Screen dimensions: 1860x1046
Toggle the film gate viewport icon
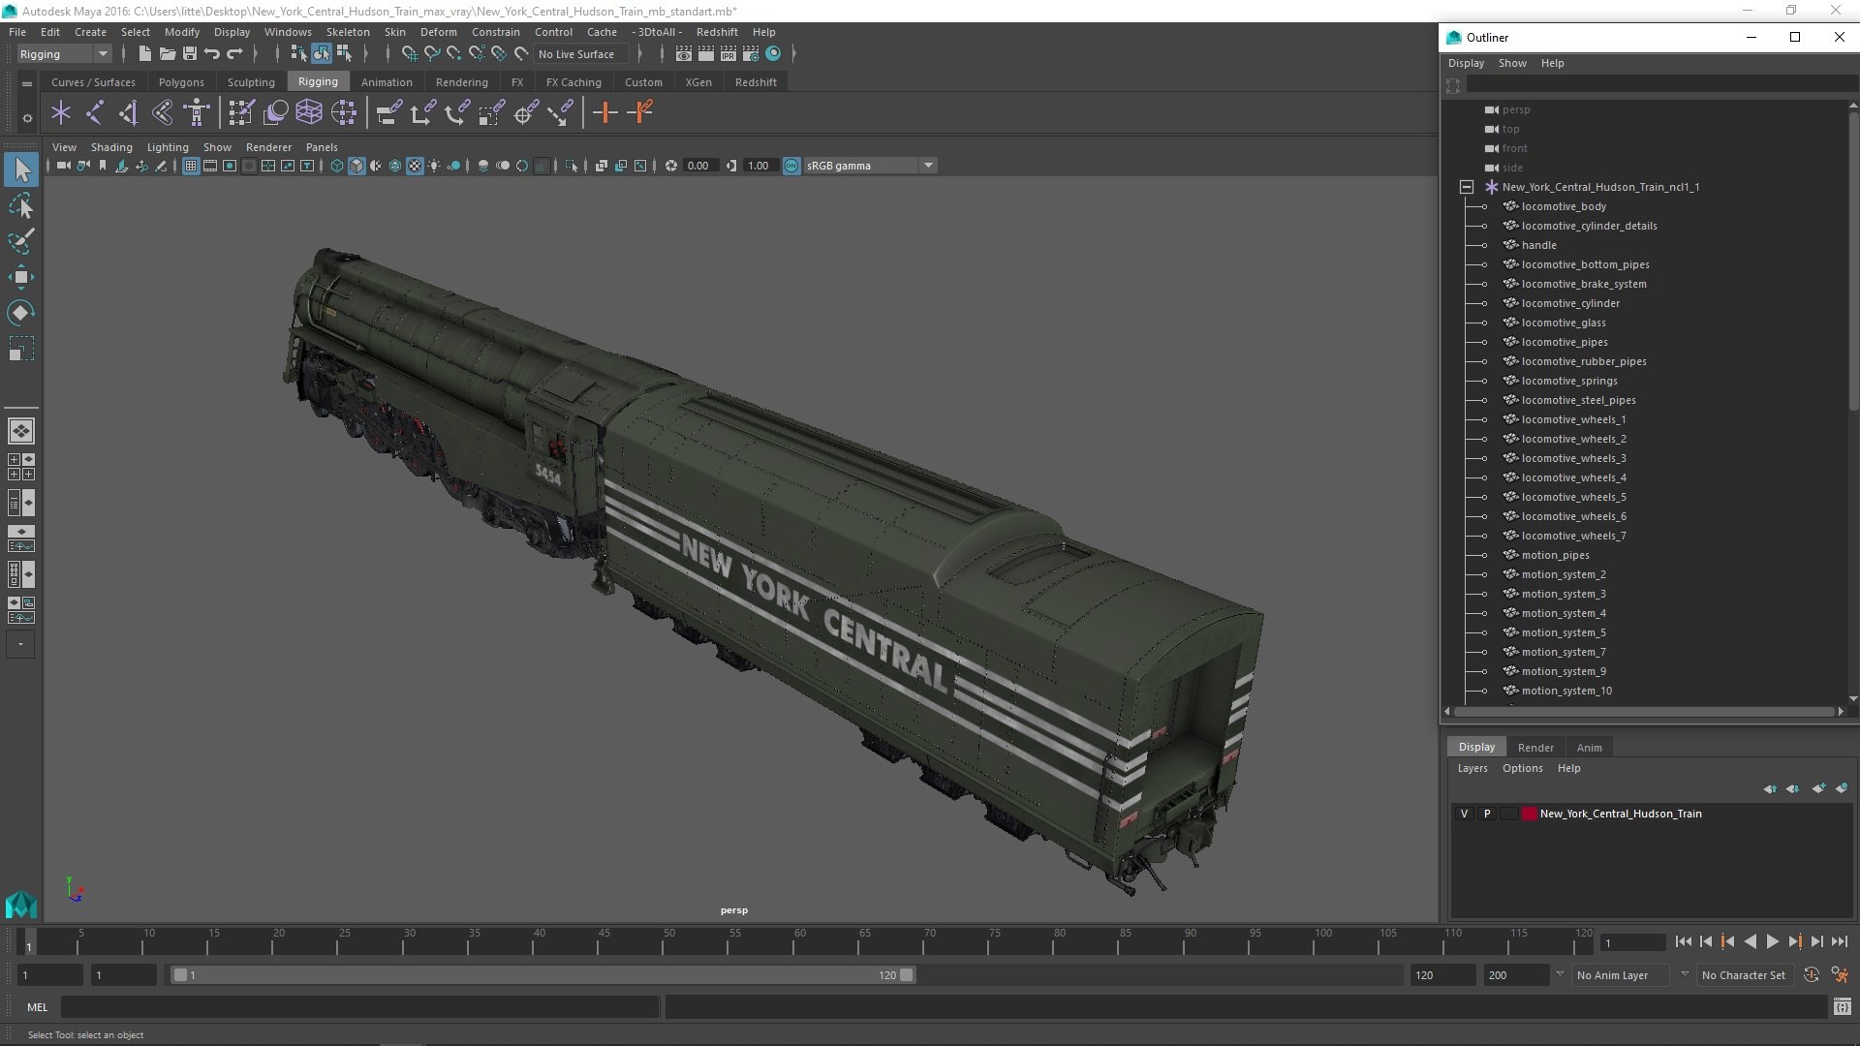pyautogui.click(x=210, y=166)
